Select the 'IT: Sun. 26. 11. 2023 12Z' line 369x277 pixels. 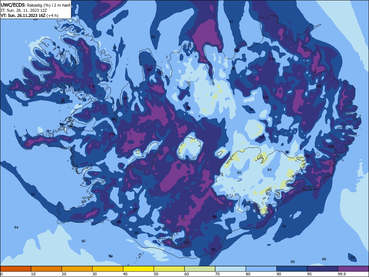click(x=24, y=10)
